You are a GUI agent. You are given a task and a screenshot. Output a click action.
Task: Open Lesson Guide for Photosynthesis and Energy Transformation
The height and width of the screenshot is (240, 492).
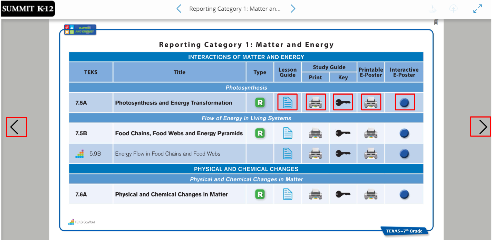287,103
